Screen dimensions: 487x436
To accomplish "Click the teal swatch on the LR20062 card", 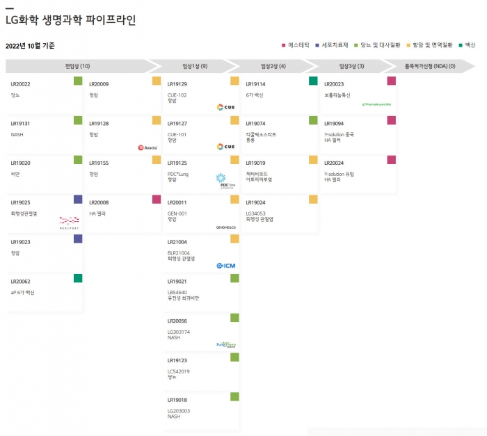I will [78, 278].
